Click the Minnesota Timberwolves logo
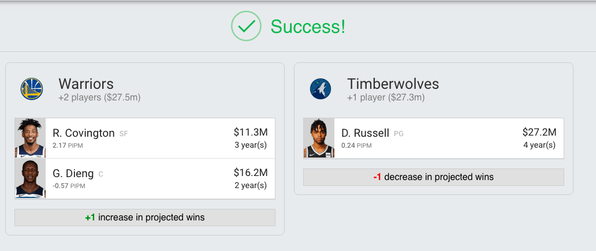This screenshot has height=251, width=596. tap(320, 89)
